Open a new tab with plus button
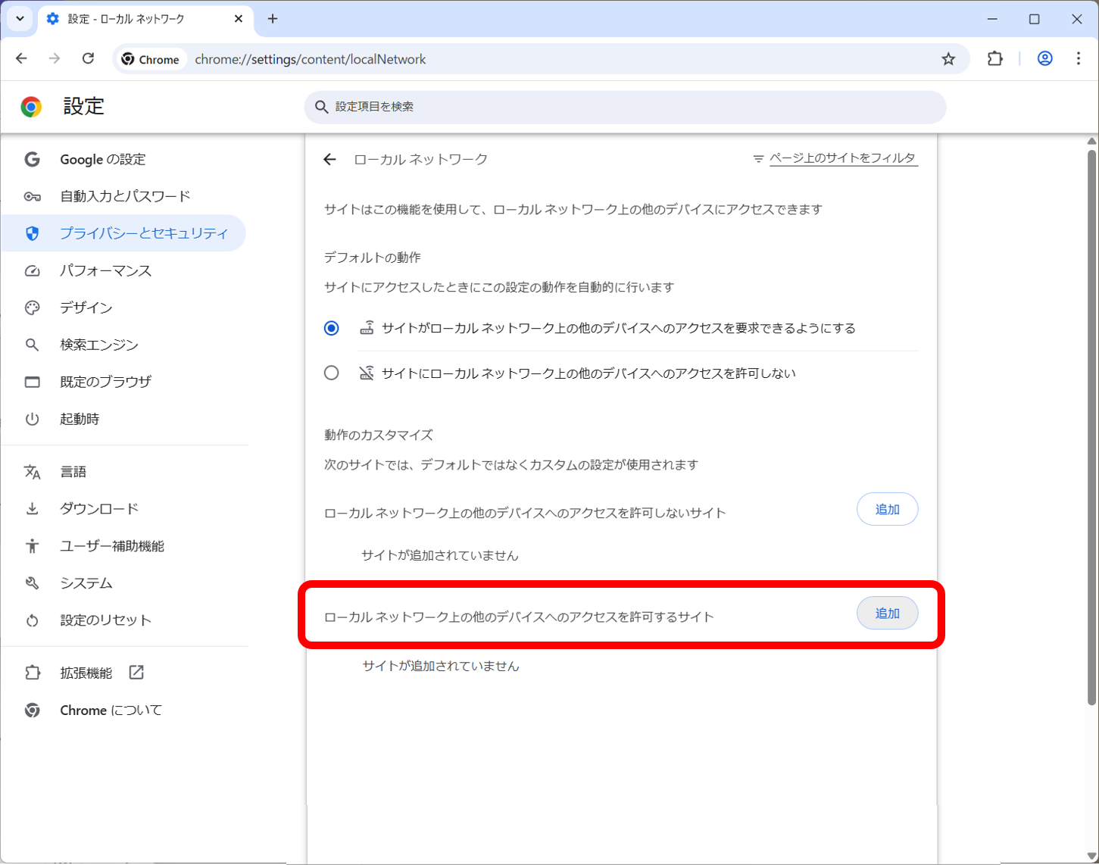 (273, 19)
